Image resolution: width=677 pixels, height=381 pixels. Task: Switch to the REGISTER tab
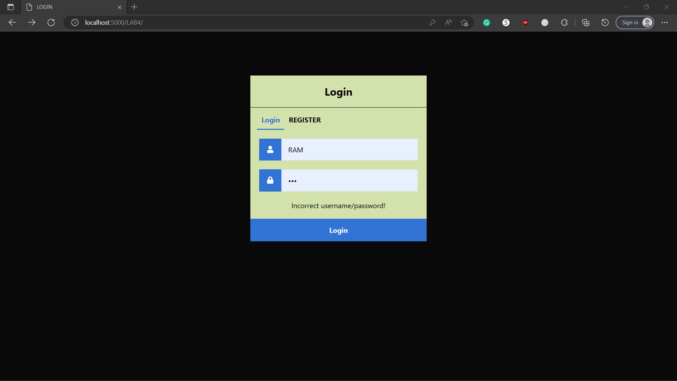pyautogui.click(x=305, y=120)
